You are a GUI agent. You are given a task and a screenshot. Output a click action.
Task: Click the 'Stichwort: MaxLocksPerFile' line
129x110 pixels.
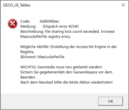(42, 57)
